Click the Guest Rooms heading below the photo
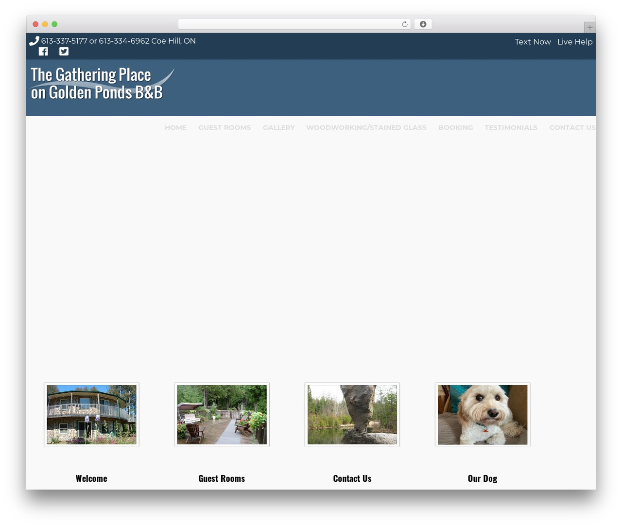 [222, 478]
